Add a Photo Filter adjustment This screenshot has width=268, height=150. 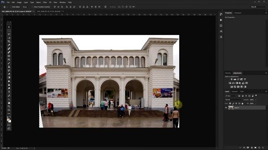tap(240, 83)
